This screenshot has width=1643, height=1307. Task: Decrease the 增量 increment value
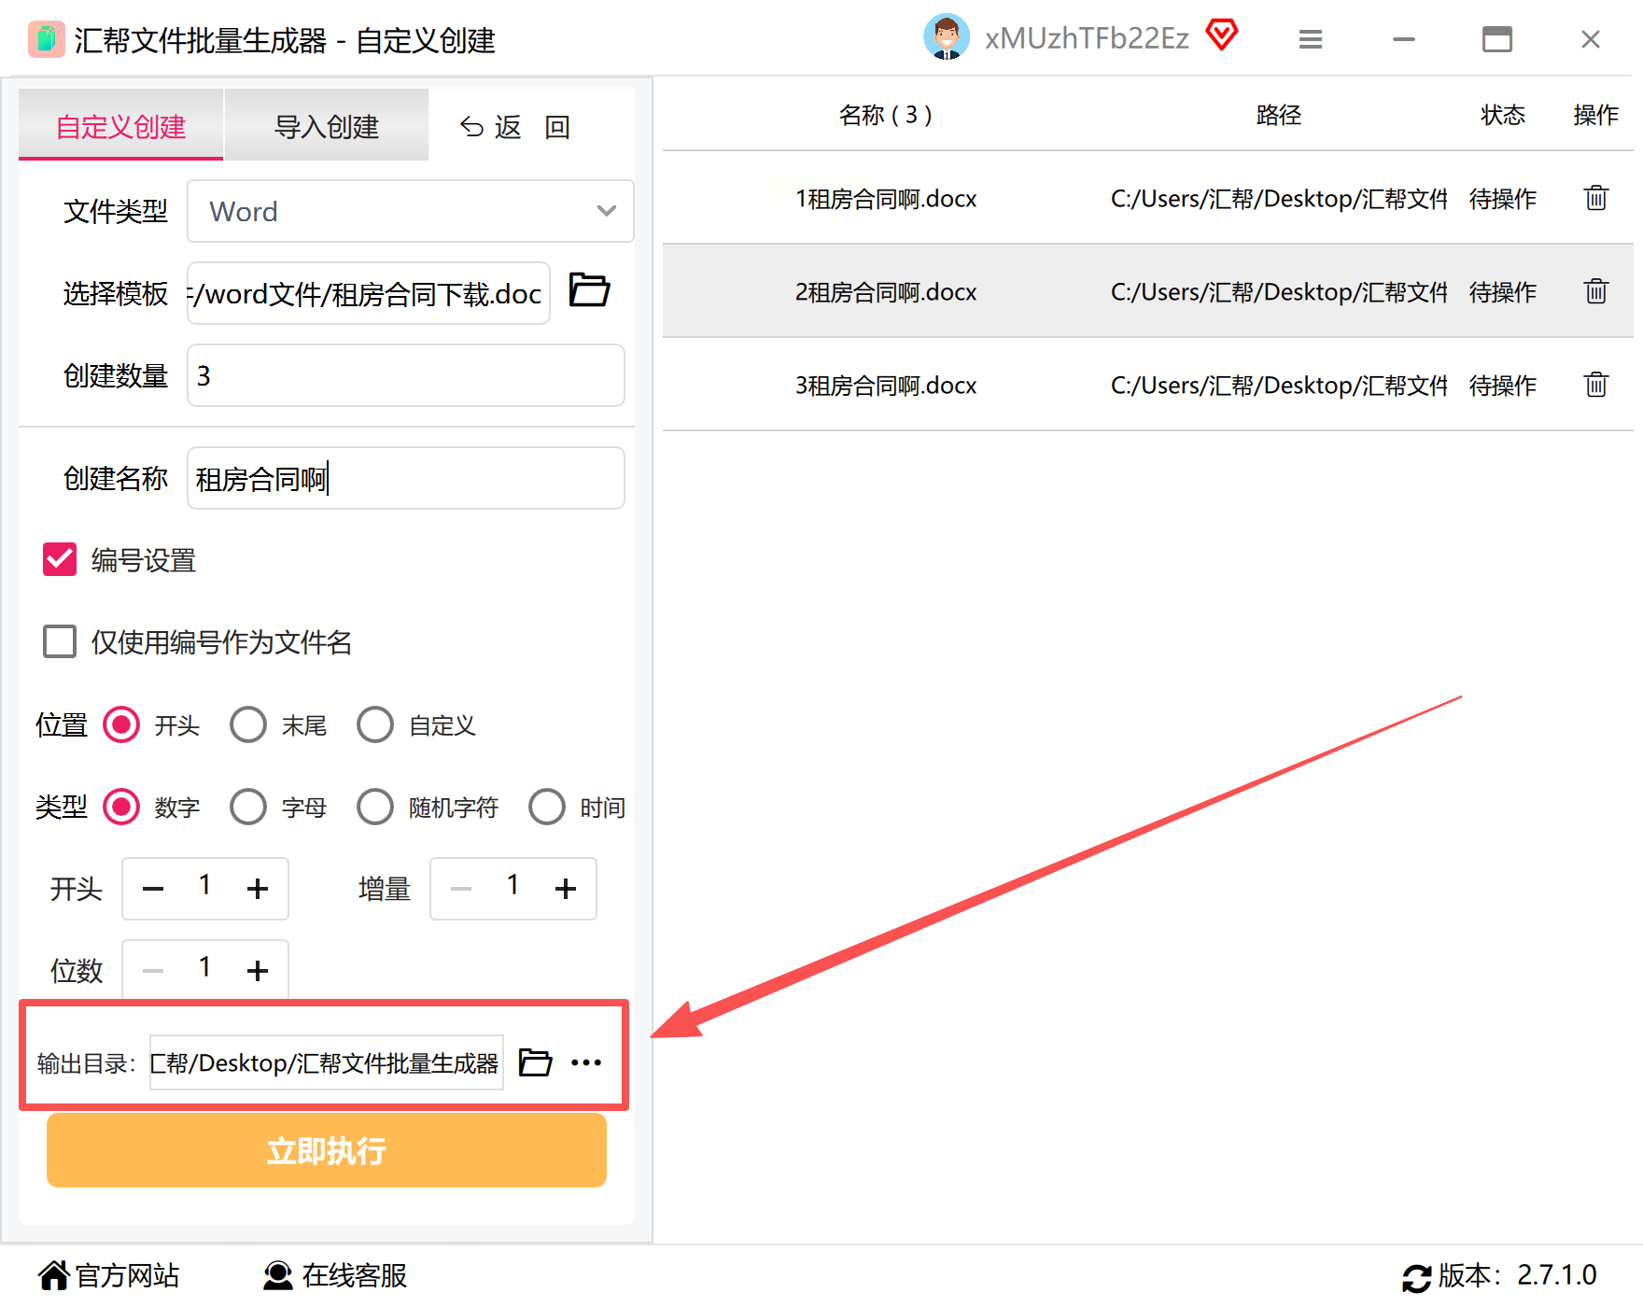[461, 889]
